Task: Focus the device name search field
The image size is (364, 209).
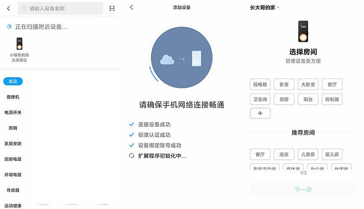Action: pyautogui.click(x=60, y=8)
